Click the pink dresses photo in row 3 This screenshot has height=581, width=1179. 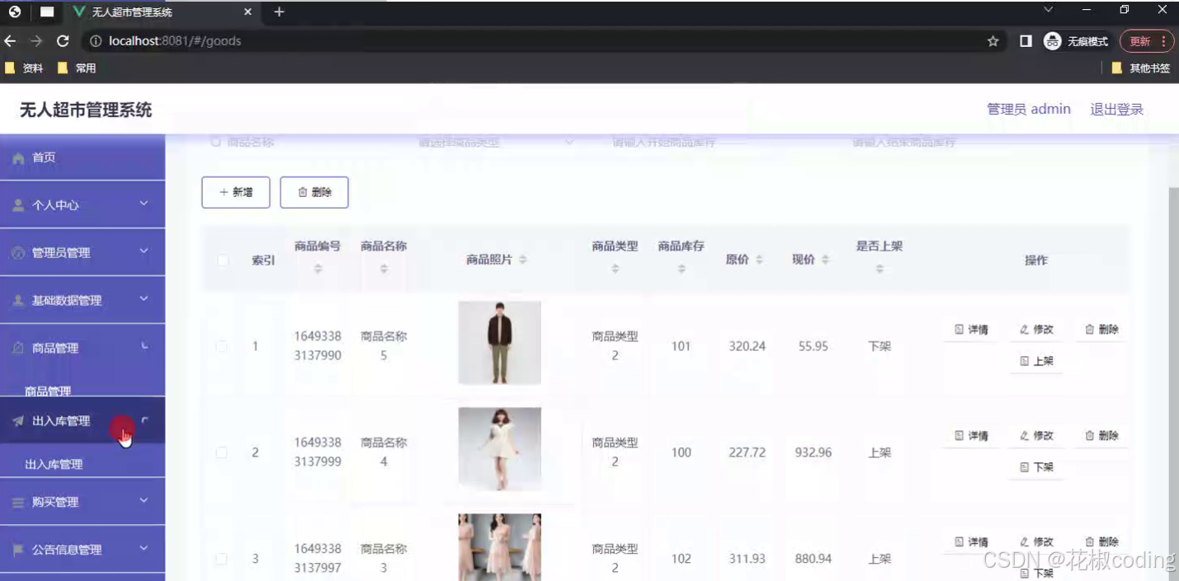pos(500,547)
